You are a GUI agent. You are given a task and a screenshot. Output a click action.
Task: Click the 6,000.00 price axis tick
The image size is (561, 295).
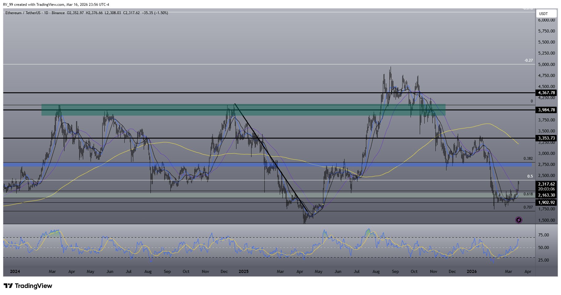point(547,20)
